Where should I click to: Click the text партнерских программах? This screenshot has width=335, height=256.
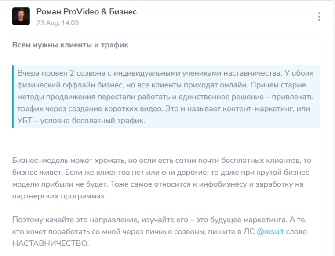click(x=59, y=196)
